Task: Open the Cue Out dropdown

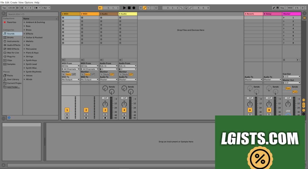Action: point(291,77)
